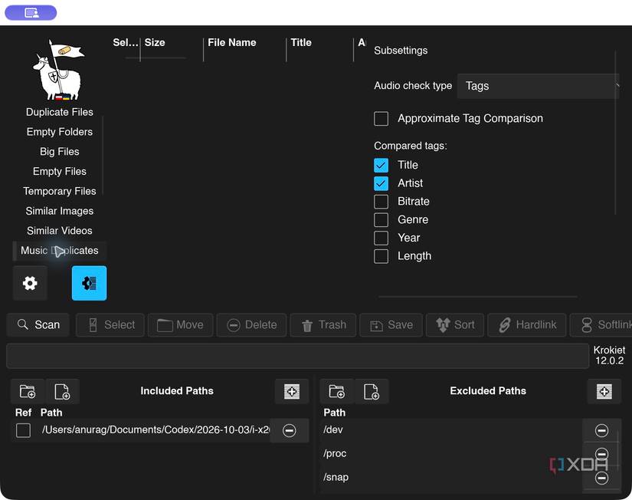The image size is (632, 500).
Task: Open the Empty Folders tool
Action: pos(60,132)
